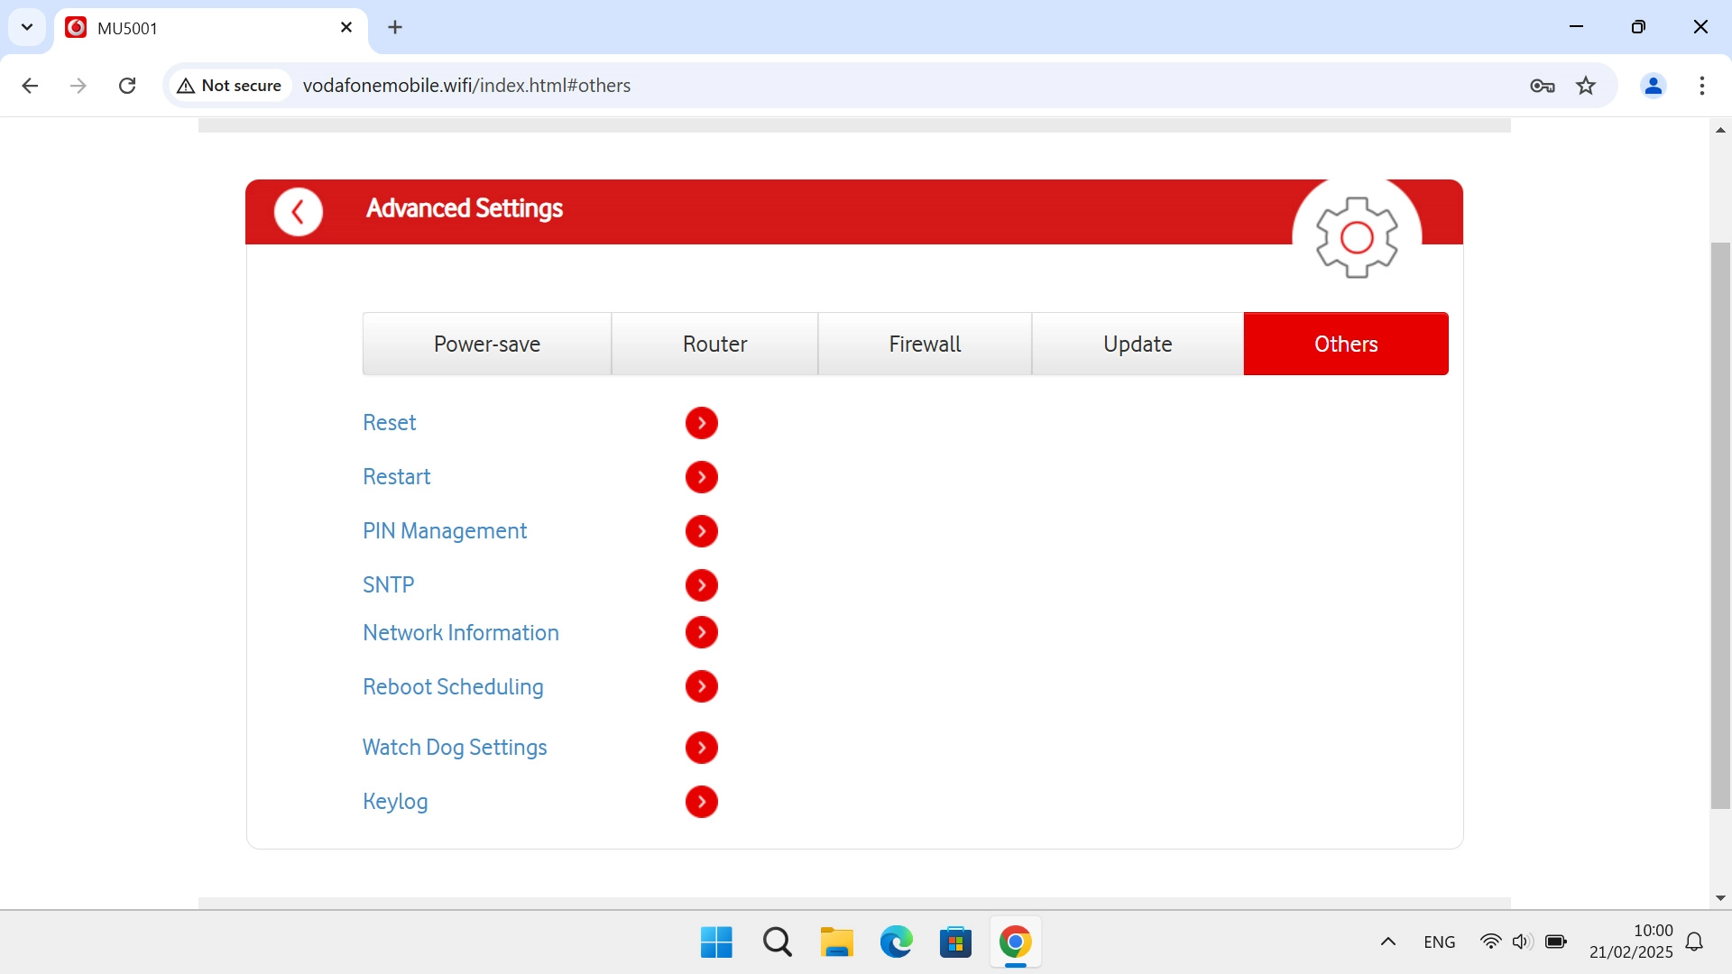Expand the system tray hidden icons chevron
This screenshot has width=1732, height=974.
tap(1388, 942)
